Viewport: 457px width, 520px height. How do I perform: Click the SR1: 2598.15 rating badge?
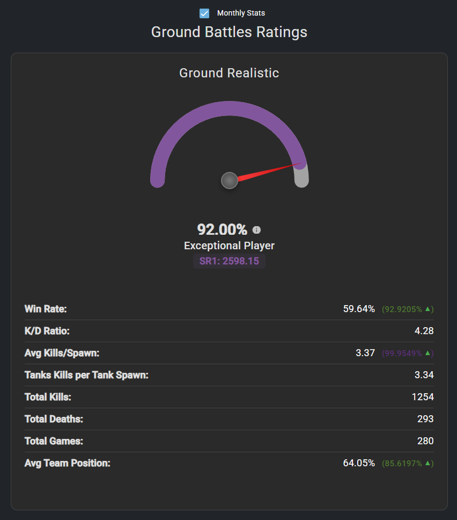[x=229, y=261]
